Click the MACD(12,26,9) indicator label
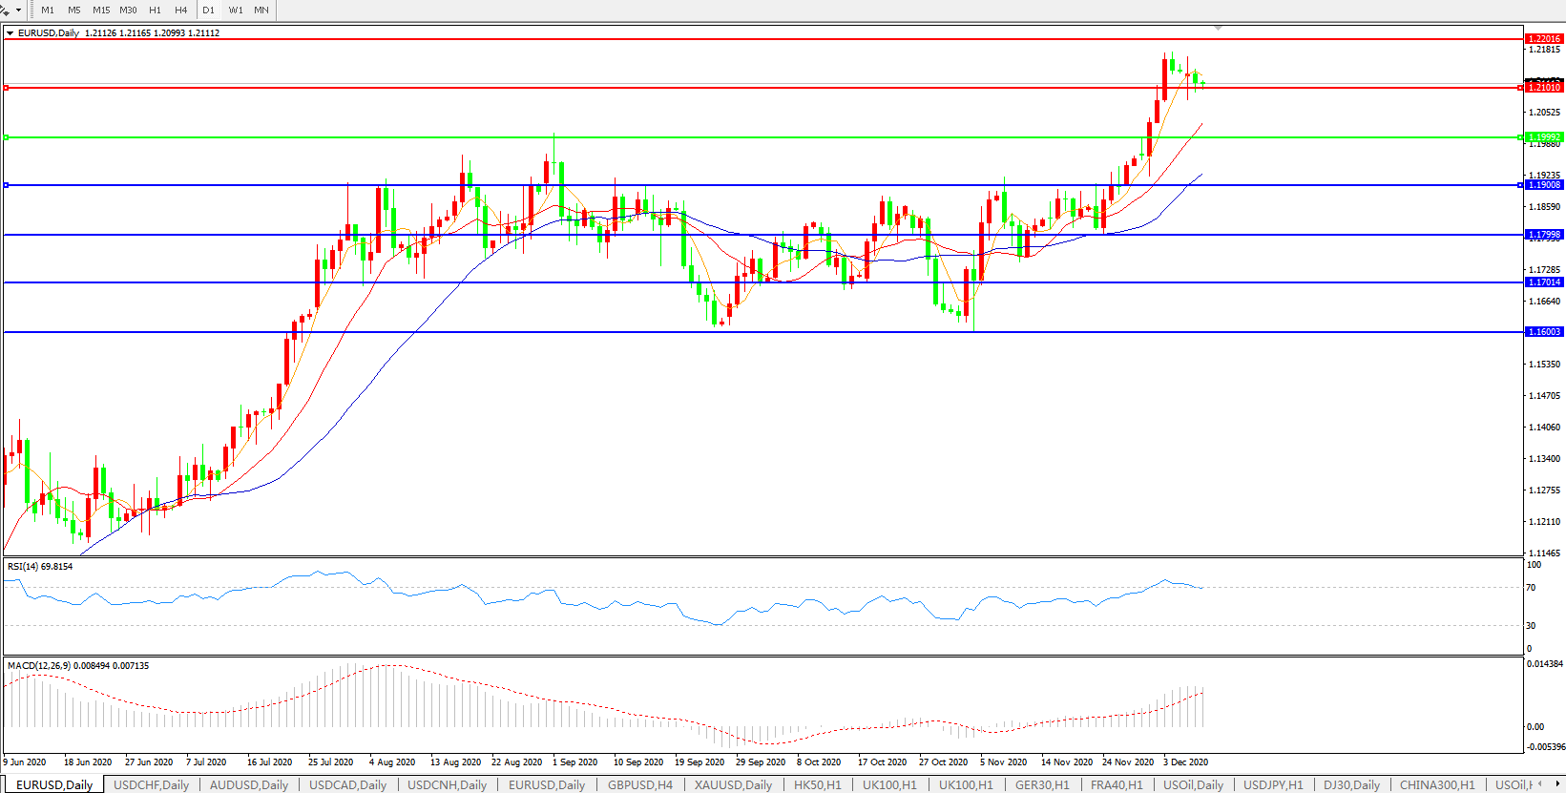Viewport: 1566px width, 793px height. coord(77,666)
